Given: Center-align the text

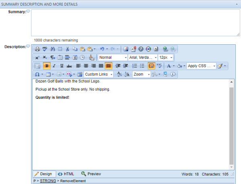Looking at the screenshot, I should click(x=86, y=66).
